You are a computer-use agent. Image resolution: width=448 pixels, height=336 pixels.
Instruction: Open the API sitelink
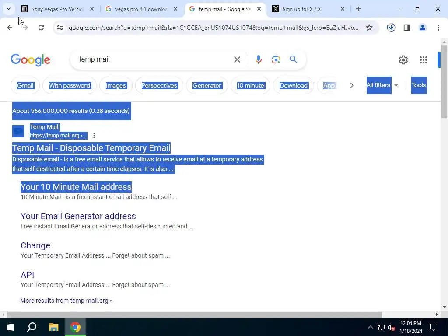(x=28, y=275)
